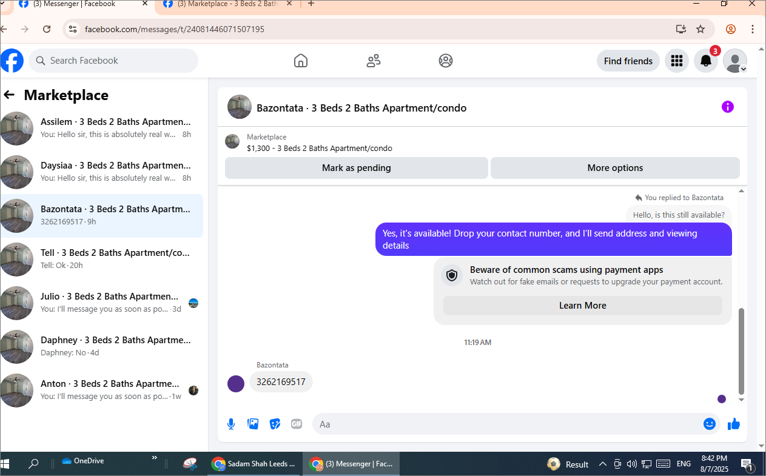The image size is (766, 476).
Task: Open the Assilem conversation
Action: [x=101, y=128]
